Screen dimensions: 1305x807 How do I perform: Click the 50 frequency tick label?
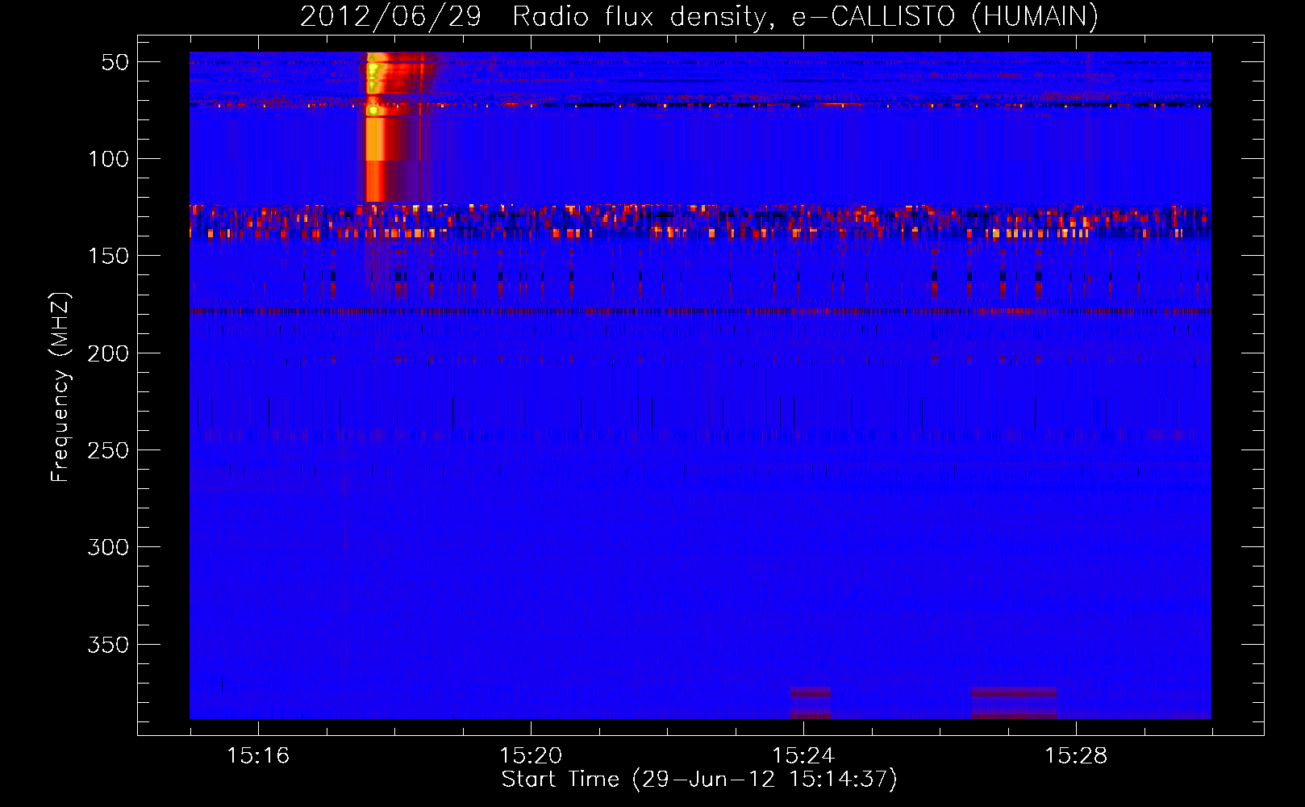(x=115, y=62)
